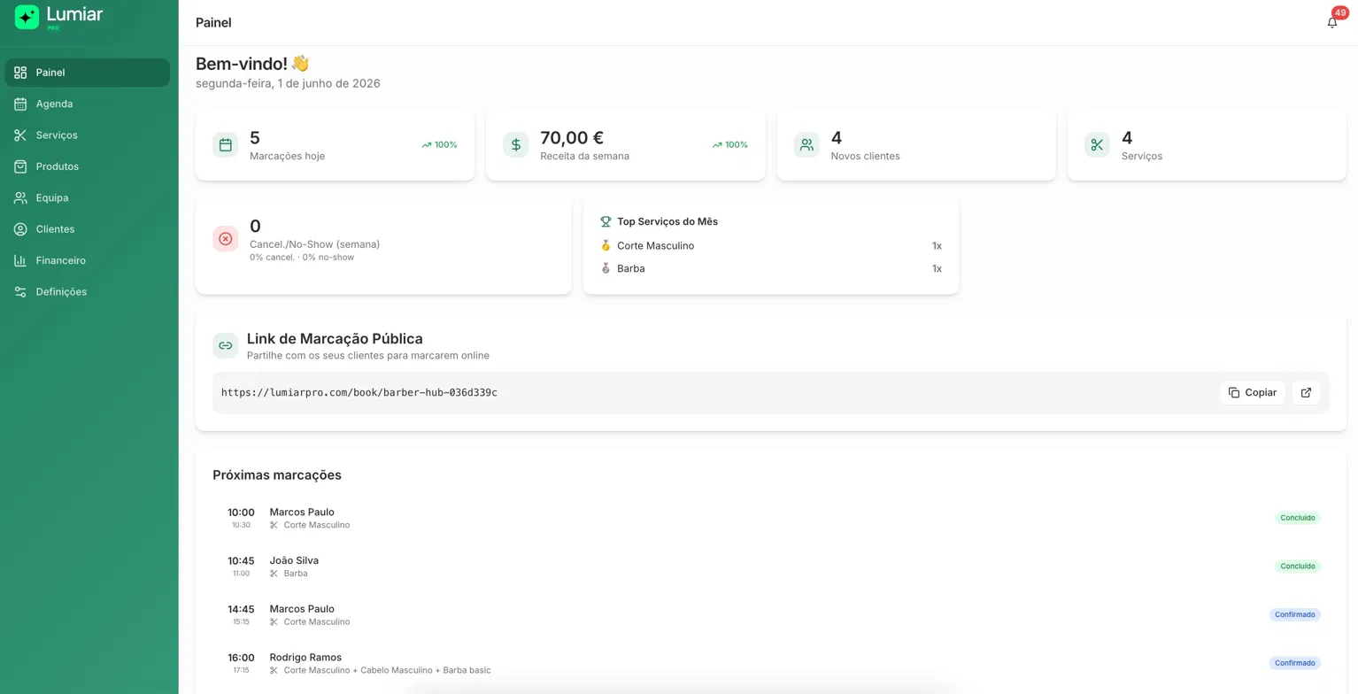Click the dollar icon in Receita da semana card

pyautogui.click(x=516, y=145)
